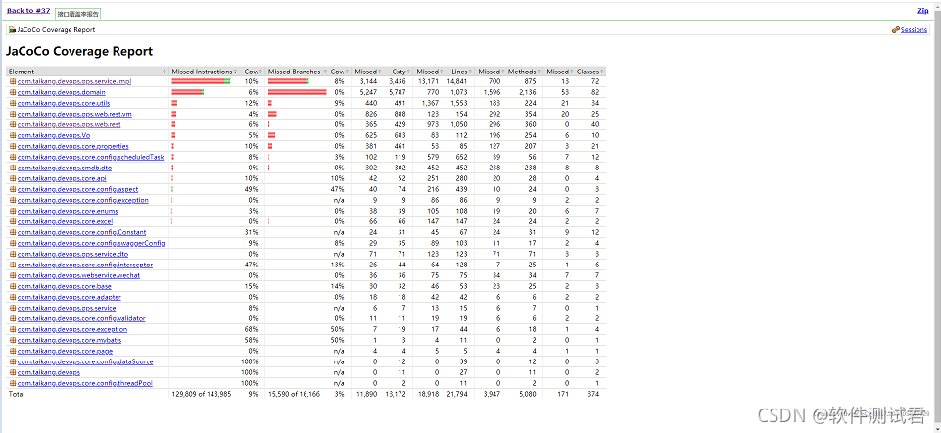Sort by Classes column header

point(589,72)
